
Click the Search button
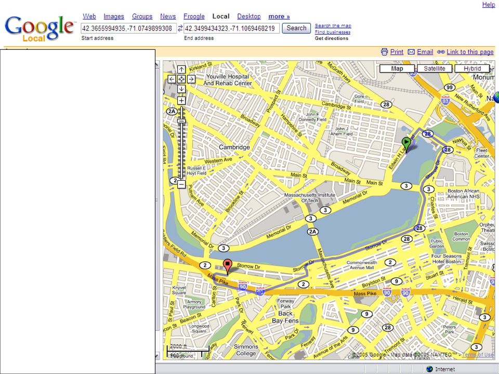[296, 28]
